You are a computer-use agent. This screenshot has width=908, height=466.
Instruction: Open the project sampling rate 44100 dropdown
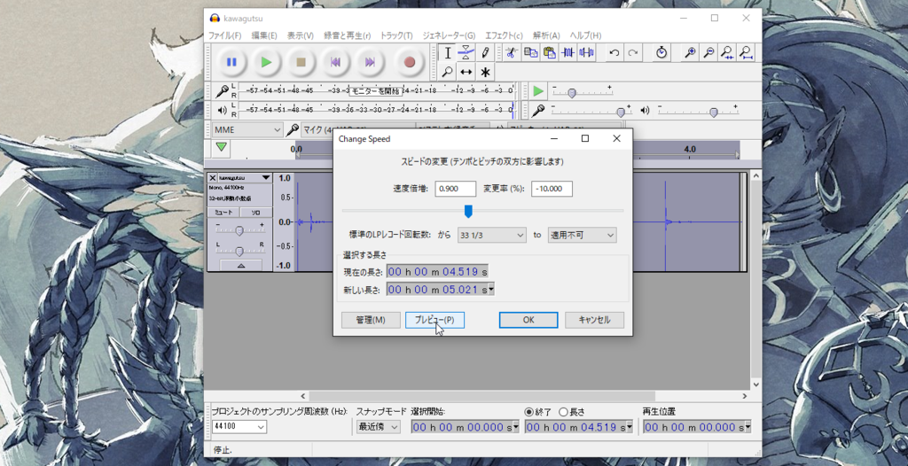pos(239,427)
